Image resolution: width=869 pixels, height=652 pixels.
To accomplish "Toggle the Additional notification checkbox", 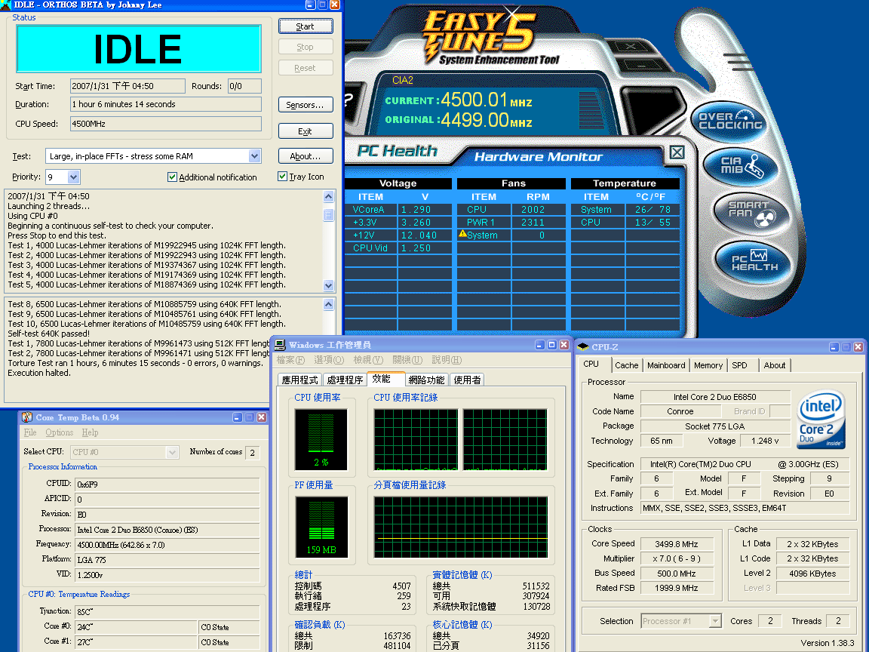I will 172,177.
